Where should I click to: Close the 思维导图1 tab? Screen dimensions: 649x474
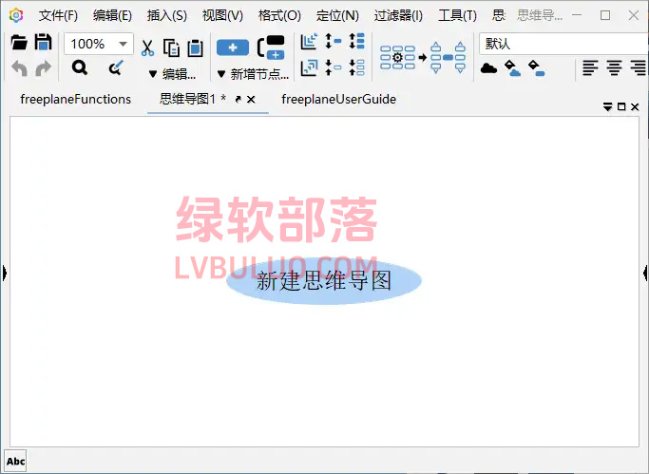(251, 100)
